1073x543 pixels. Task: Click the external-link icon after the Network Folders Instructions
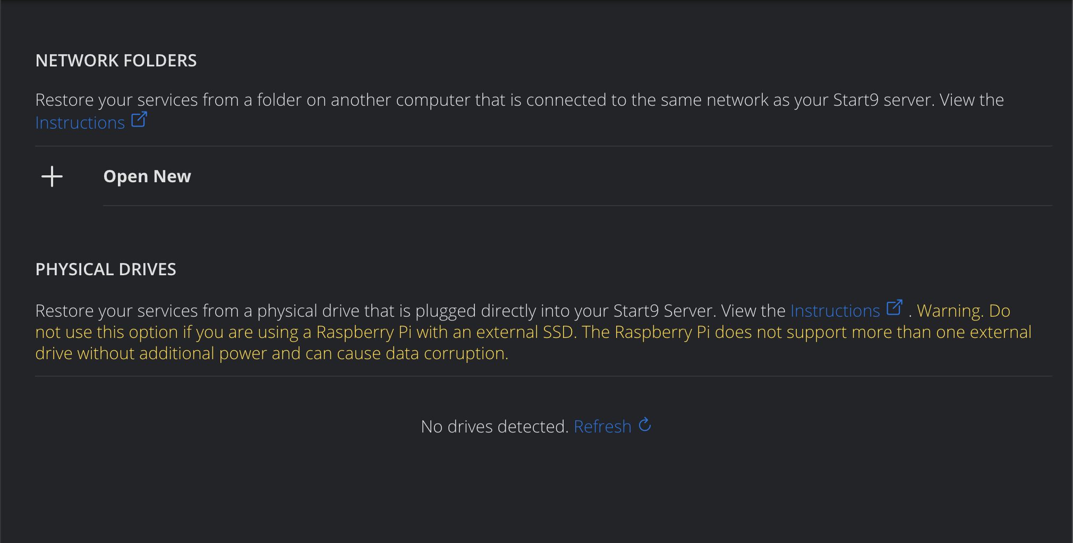139,120
